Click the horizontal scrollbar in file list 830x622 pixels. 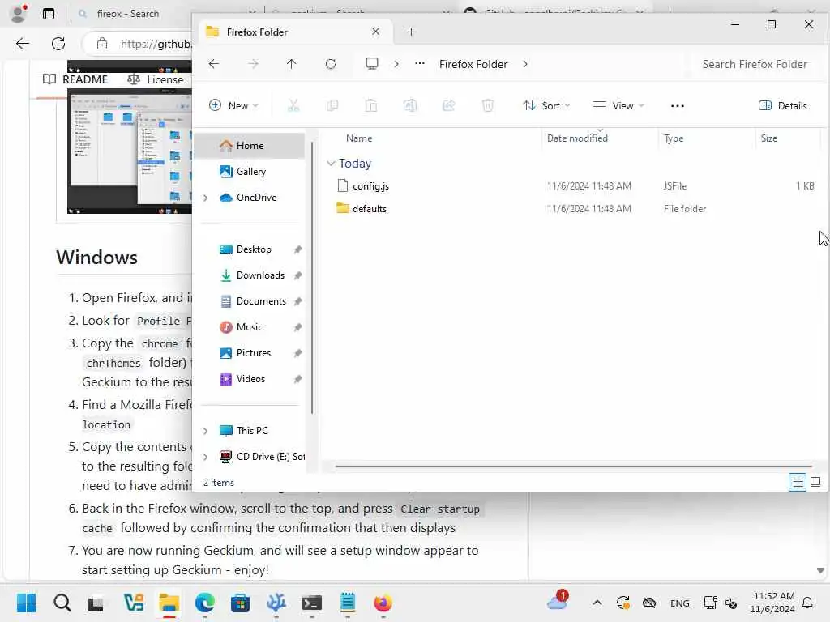pos(573,466)
